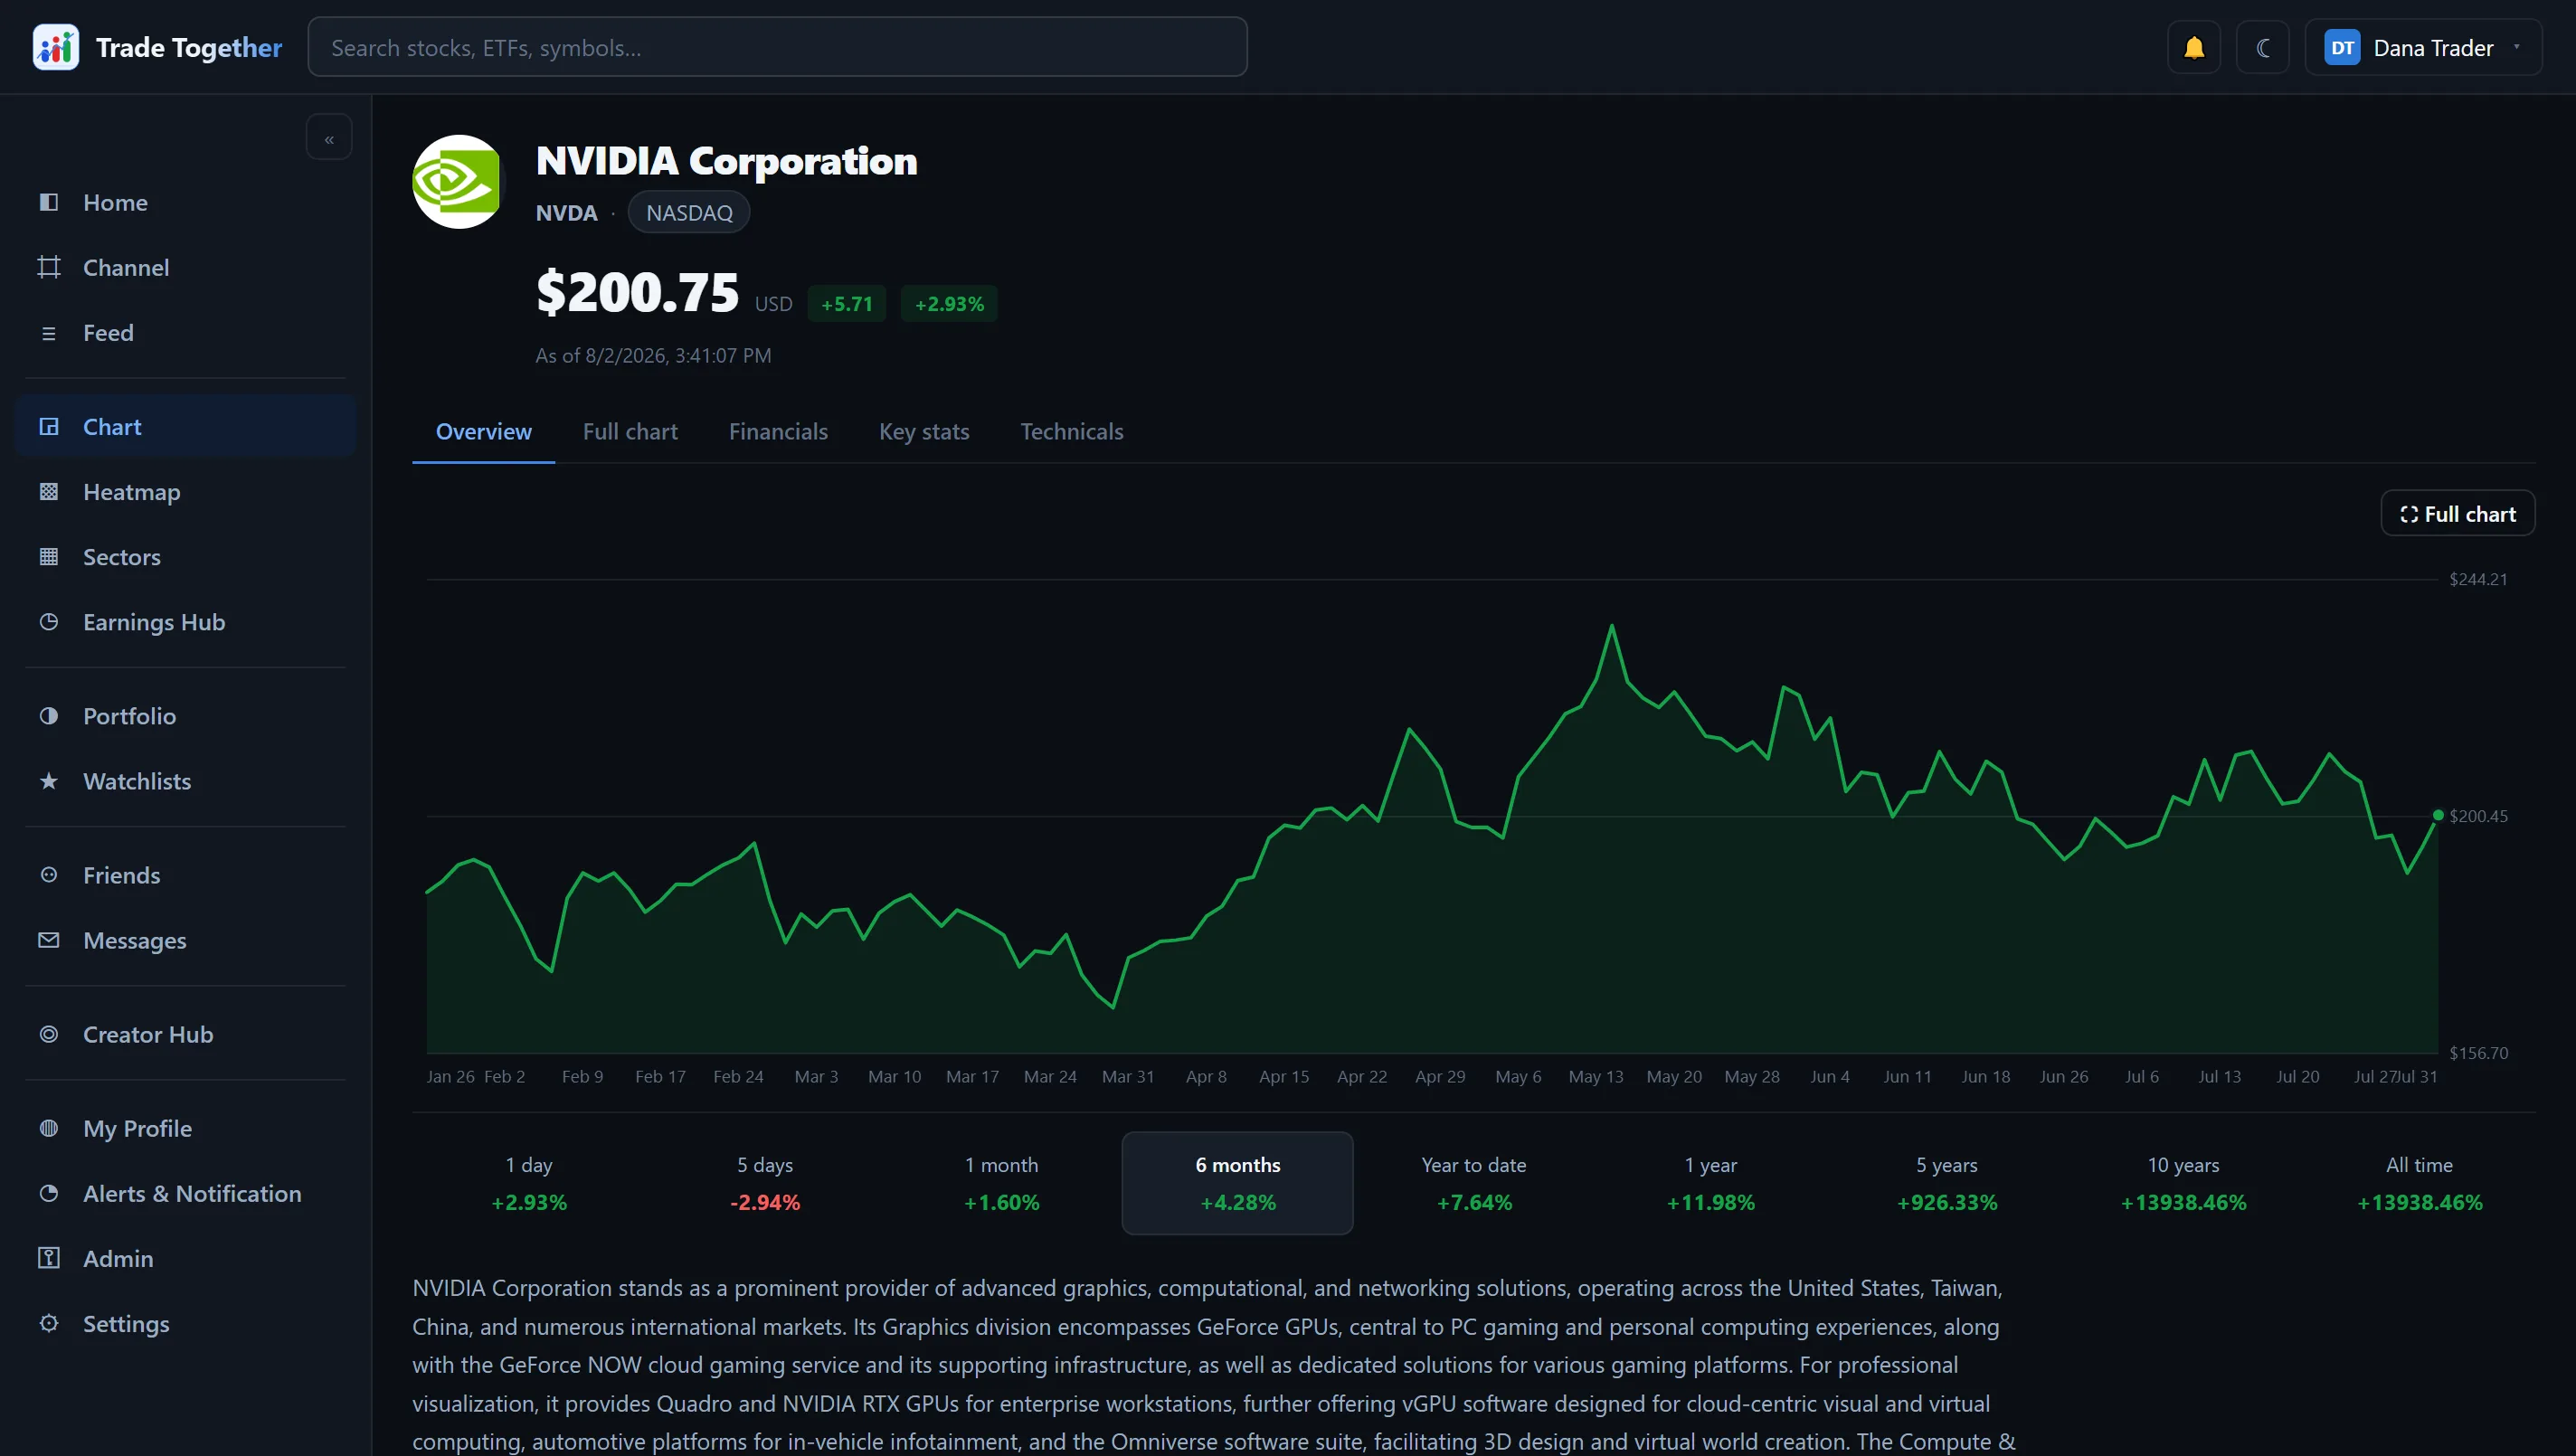Click the Settings gear icon
The width and height of the screenshot is (2576, 1456).
click(x=48, y=1323)
